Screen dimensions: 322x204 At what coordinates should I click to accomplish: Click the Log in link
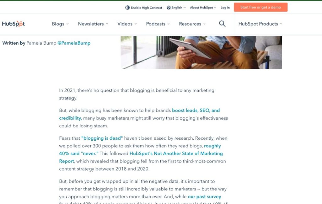point(225,8)
